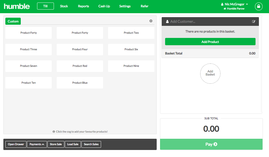Click the green Add Product button
Image resolution: width=269 pixels, height=157 pixels.
click(x=210, y=42)
